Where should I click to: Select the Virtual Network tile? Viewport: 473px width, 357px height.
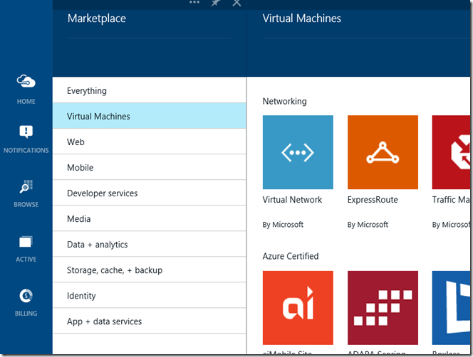coord(298,152)
